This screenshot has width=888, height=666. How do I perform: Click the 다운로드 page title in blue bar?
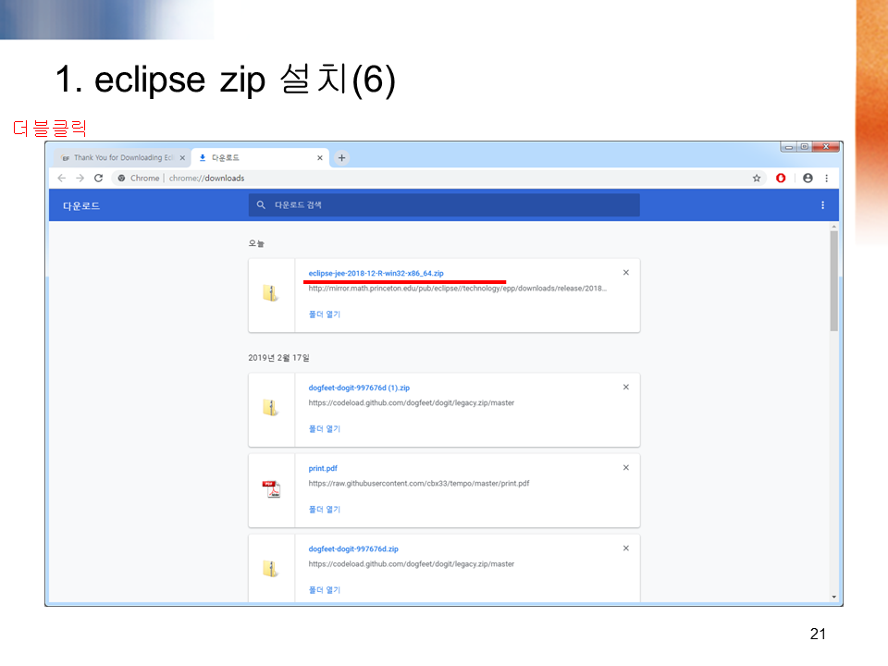click(81, 205)
